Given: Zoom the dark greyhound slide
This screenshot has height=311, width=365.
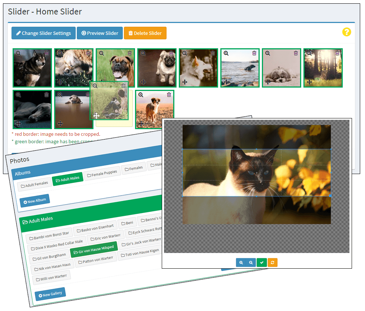Looking at the screenshot, I should [x=18, y=95].
